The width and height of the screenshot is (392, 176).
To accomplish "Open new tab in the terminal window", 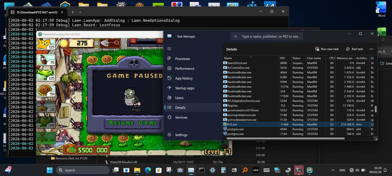I will point(73,12).
